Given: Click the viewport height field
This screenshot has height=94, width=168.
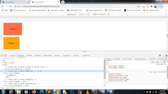Looking at the screenshot, I should pos(88,14).
